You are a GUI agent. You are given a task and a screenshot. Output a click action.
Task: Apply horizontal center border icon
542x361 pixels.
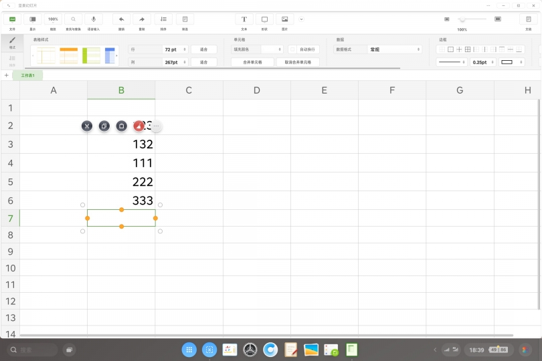pyautogui.click(x=510, y=49)
